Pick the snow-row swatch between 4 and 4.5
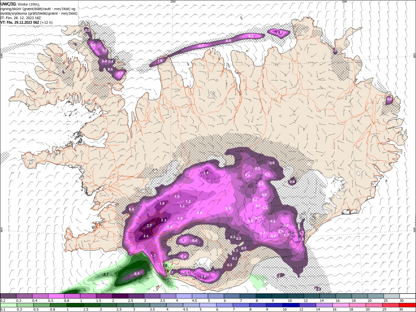 [x=184, y=296]
